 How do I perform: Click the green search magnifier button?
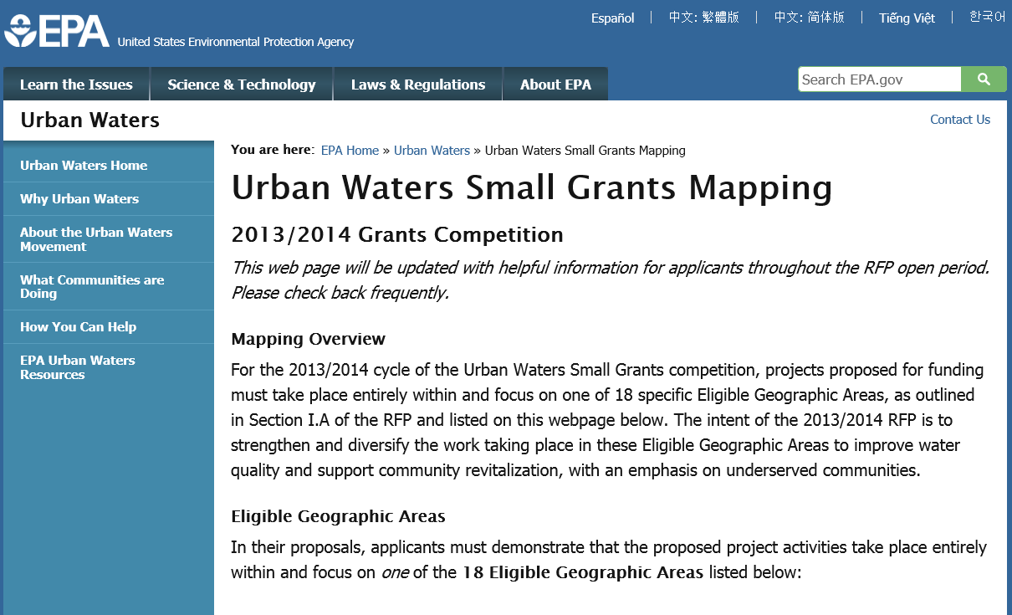(x=984, y=79)
